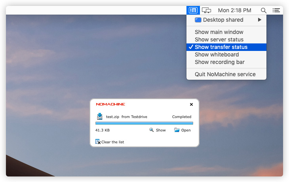Click the Mon 2:18 PM clock
Screen dimensions: 289x182
(x=234, y=10)
